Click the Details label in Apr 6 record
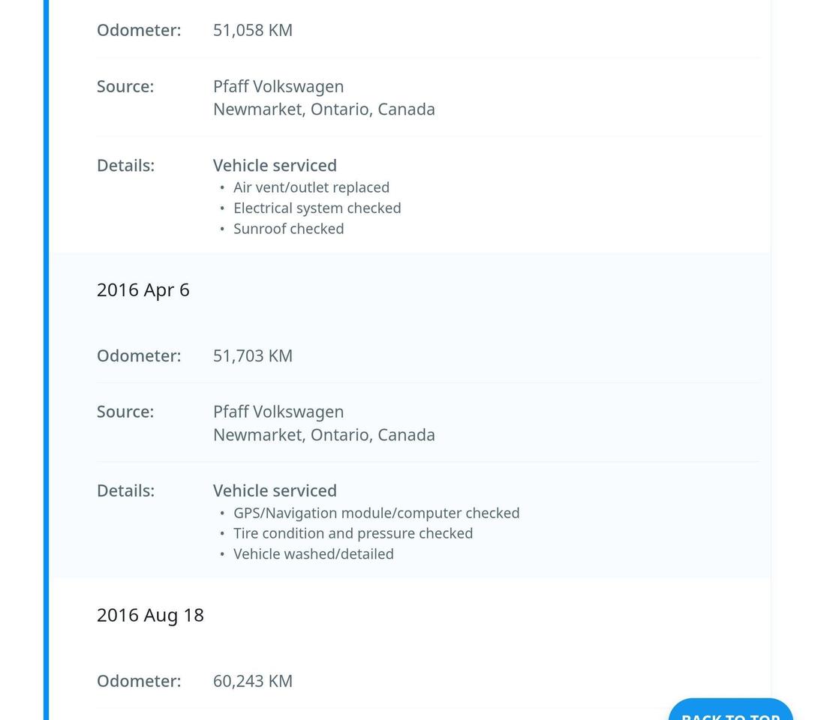 tap(125, 491)
